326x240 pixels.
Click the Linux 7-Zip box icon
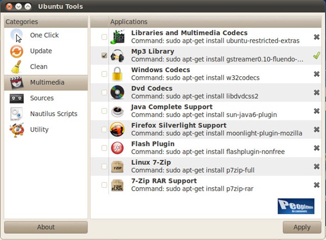[117, 166]
